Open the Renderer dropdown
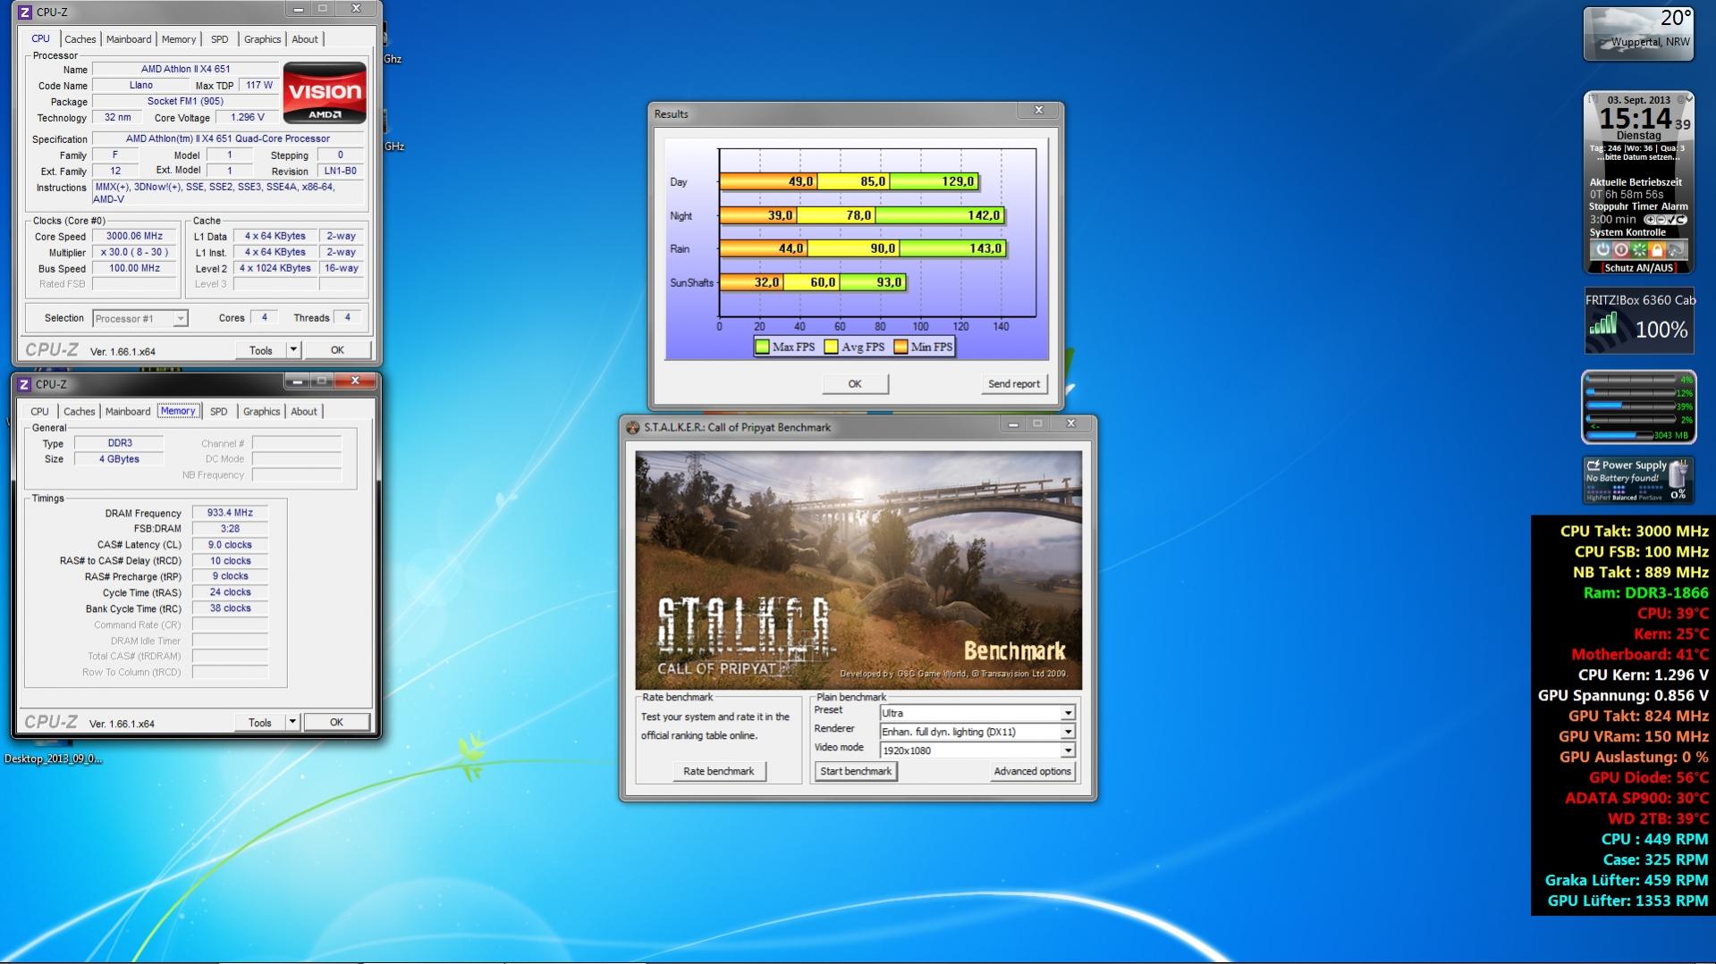Viewport: 1716px width, 964px height. pyautogui.click(x=977, y=732)
